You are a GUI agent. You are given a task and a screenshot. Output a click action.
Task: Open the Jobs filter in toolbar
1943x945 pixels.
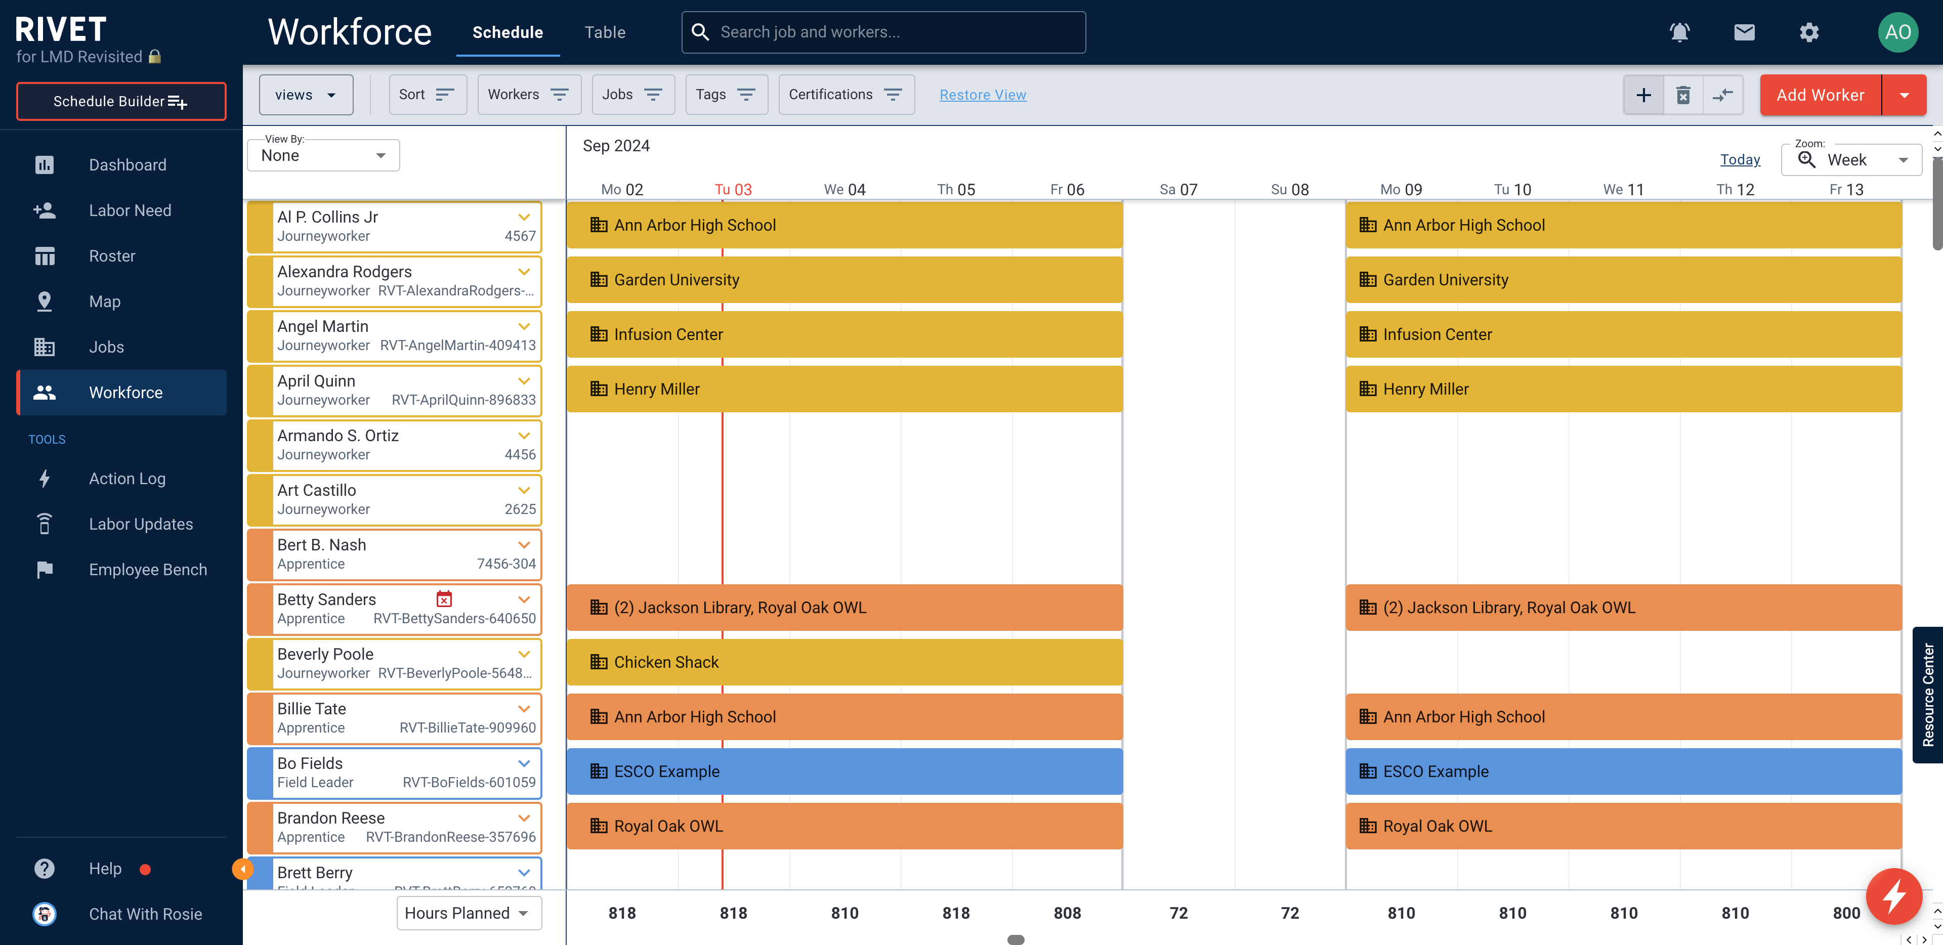point(633,95)
